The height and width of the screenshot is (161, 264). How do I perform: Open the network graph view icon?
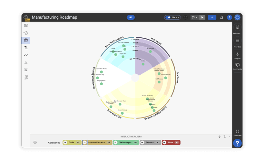click(x=26, y=33)
